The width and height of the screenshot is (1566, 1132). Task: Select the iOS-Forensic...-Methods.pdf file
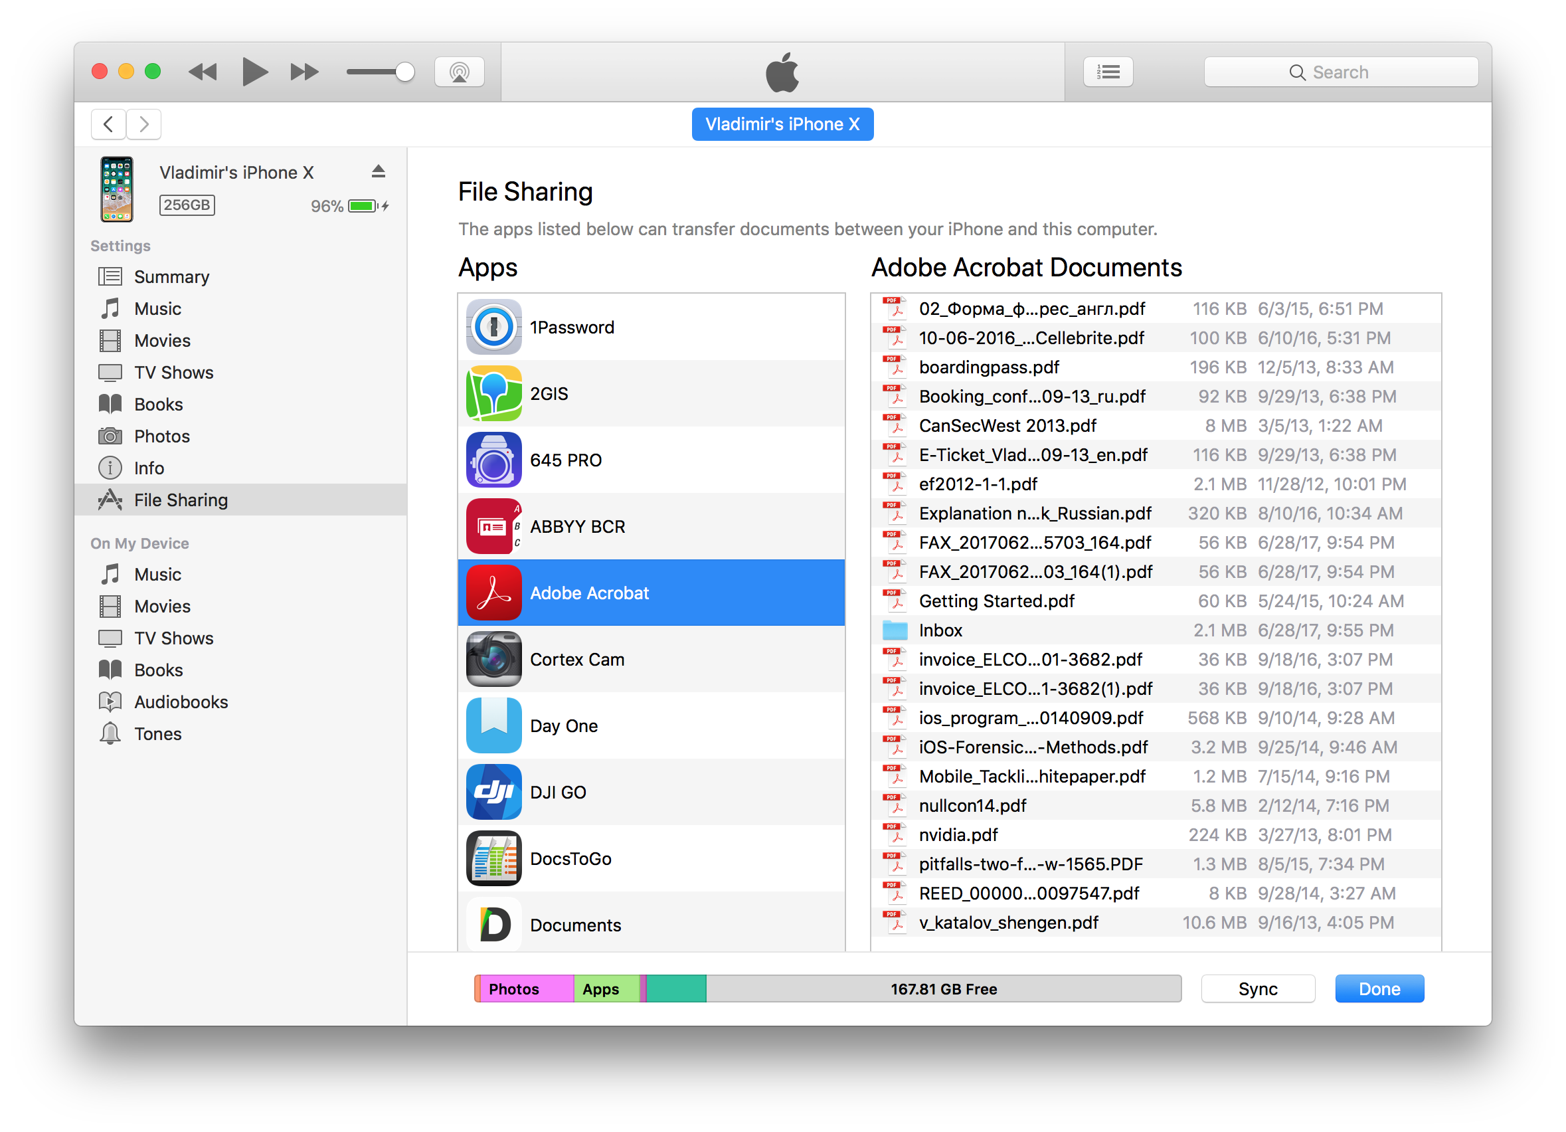tap(1156, 747)
